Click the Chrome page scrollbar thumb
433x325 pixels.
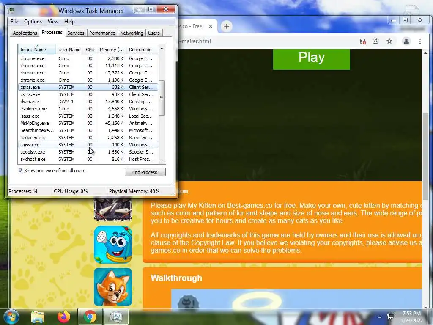425,156
